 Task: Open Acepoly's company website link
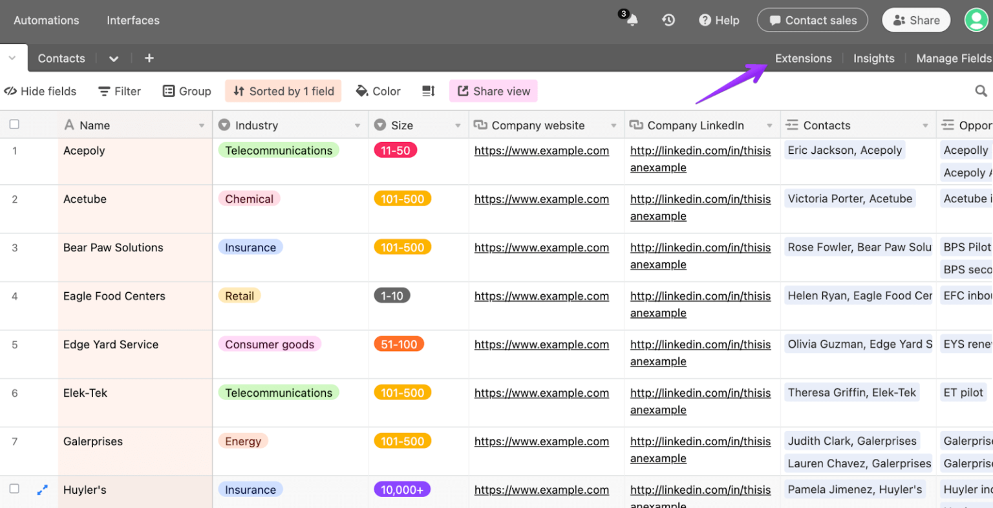[x=542, y=150]
